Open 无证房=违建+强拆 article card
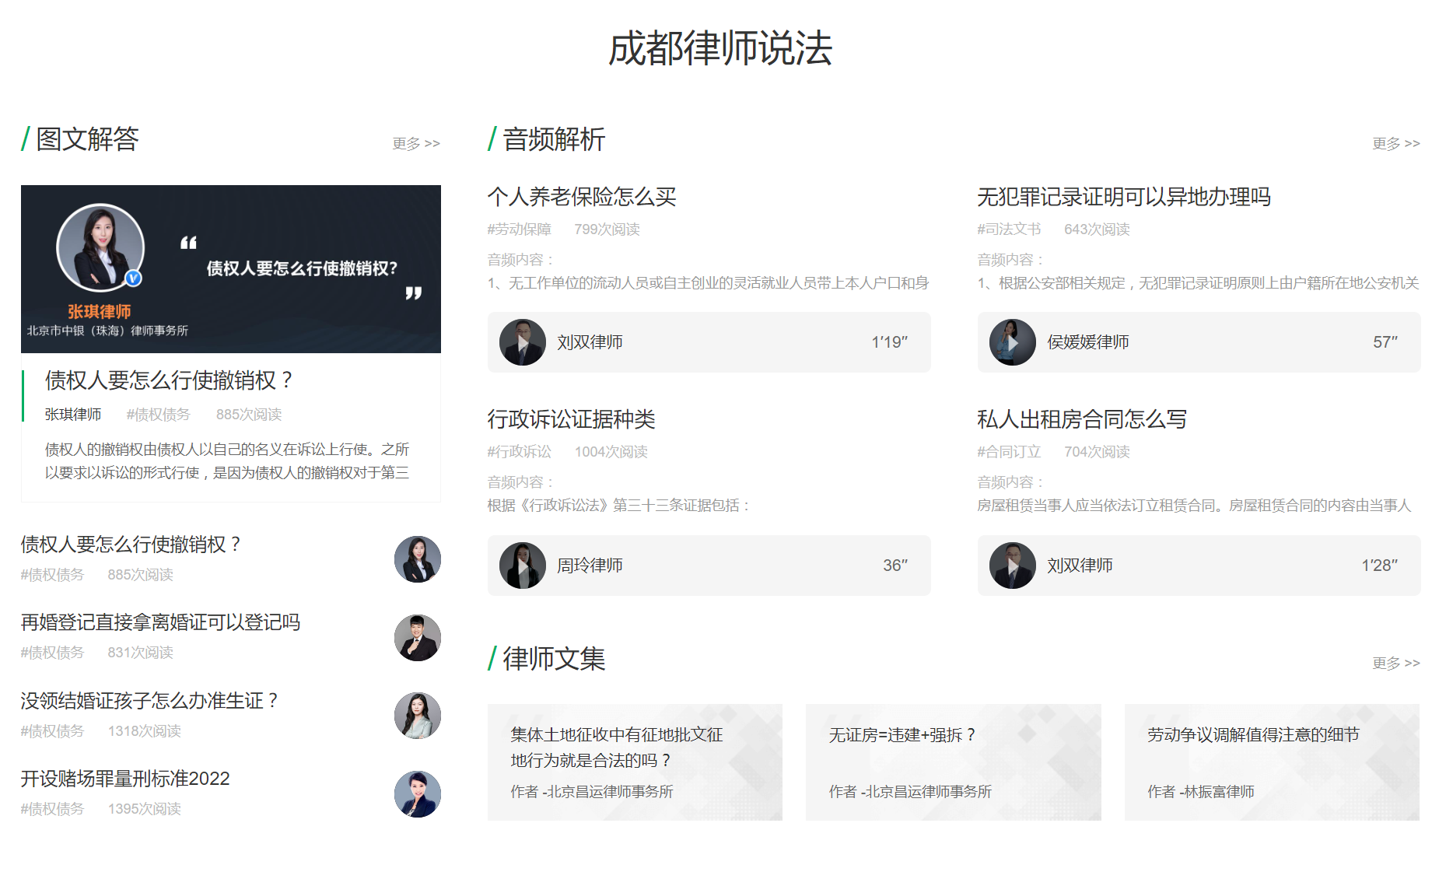 pos(953,762)
